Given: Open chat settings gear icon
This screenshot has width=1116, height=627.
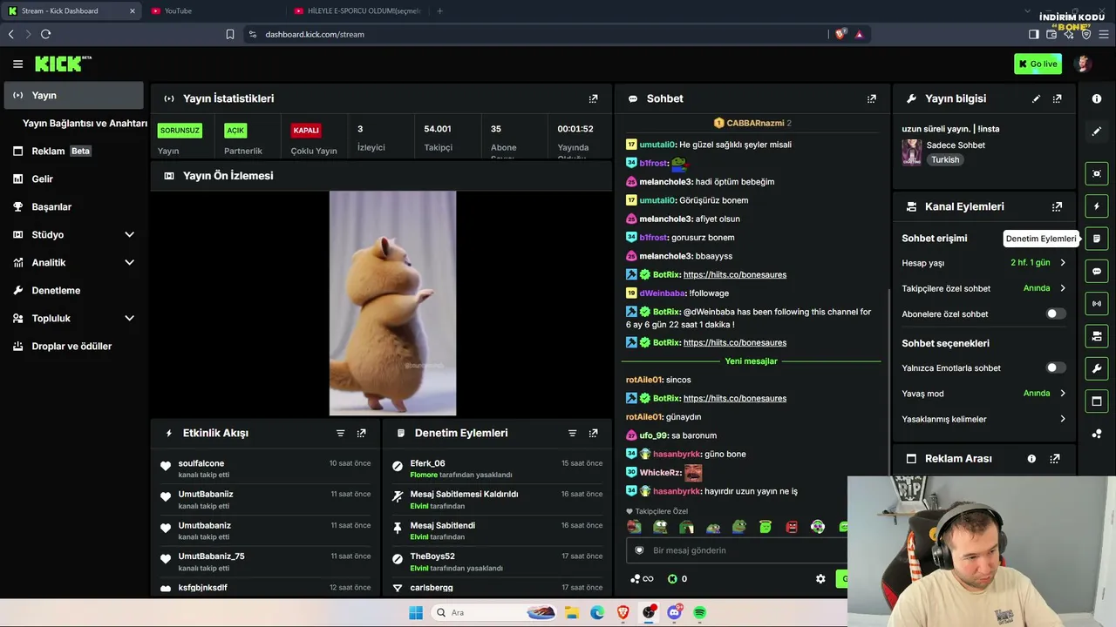Looking at the screenshot, I should pos(820,579).
